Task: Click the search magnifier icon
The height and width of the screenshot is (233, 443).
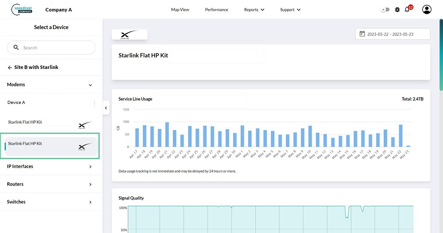Action: tap(16, 47)
